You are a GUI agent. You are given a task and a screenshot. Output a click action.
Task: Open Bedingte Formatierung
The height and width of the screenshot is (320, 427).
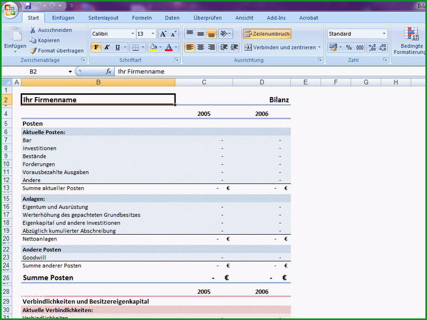tap(412, 41)
